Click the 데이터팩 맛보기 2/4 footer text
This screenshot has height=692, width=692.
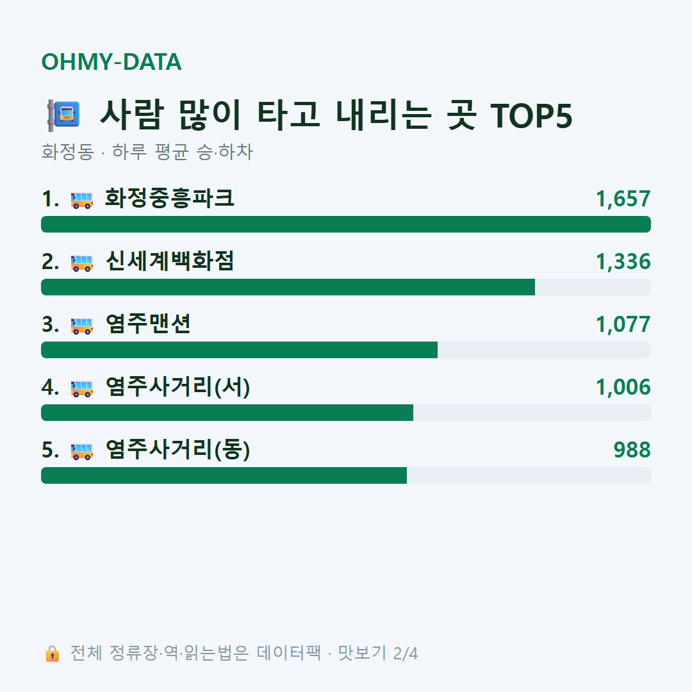(337, 653)
